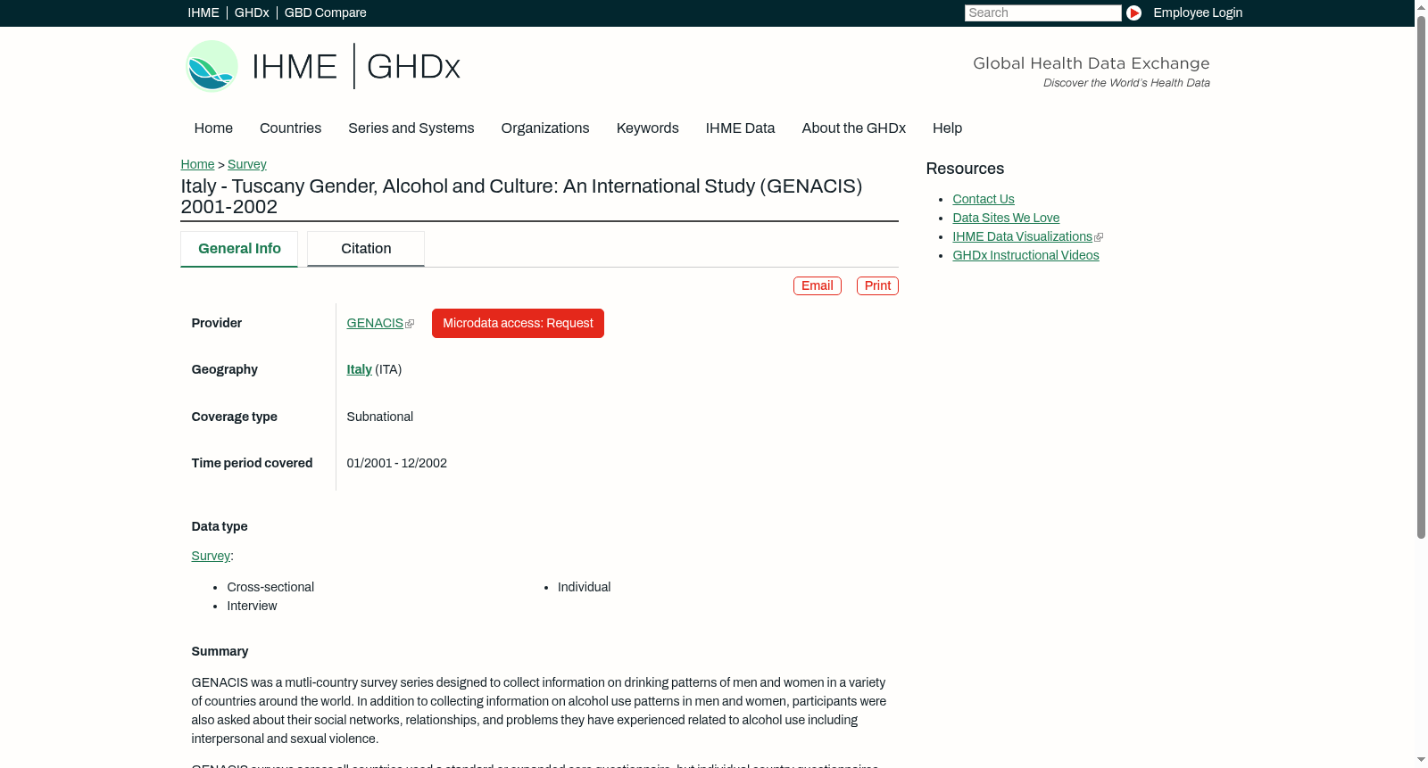Click the 'Resources' sidebar heading

pyautogui.click(x=965, y=169)
